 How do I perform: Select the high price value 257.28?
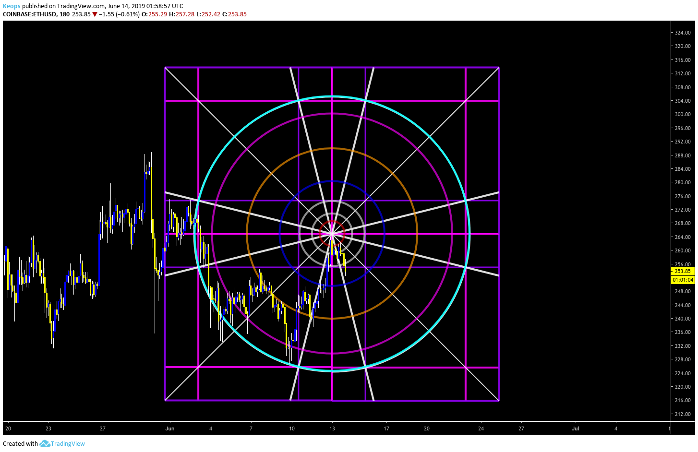coord(185,14)
